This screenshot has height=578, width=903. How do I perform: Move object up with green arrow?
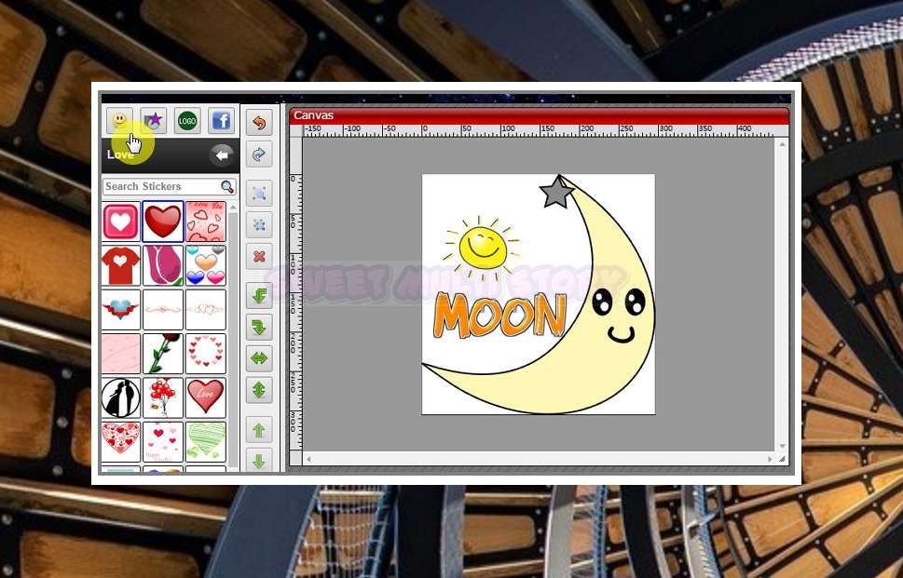click(259, 430)
